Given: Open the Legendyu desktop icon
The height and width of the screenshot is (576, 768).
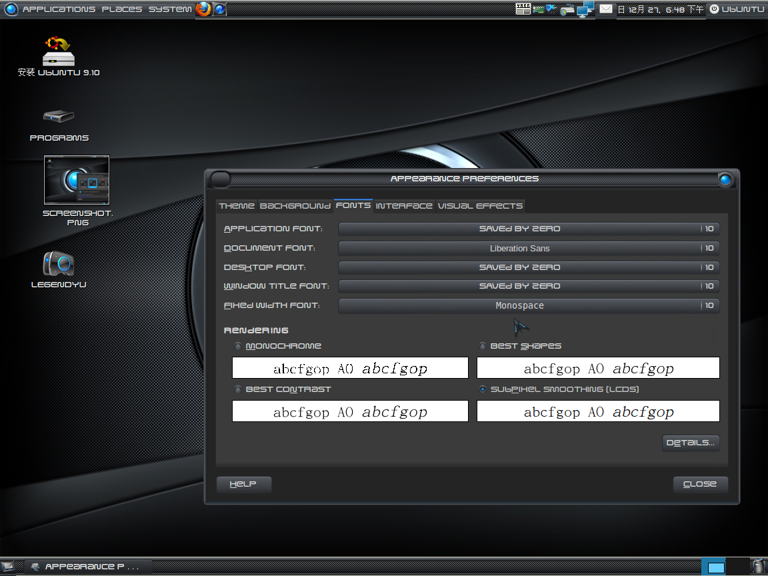Looking at the screenshot, I should tap(59, 263).
